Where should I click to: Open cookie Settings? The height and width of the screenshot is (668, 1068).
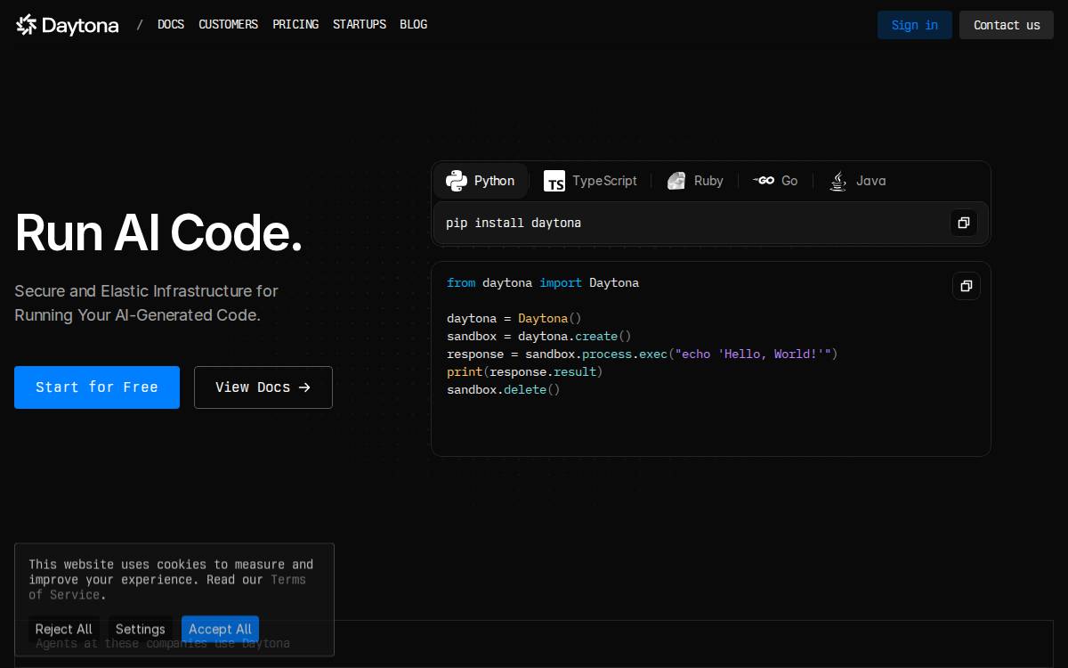click(x=141, y=629)
